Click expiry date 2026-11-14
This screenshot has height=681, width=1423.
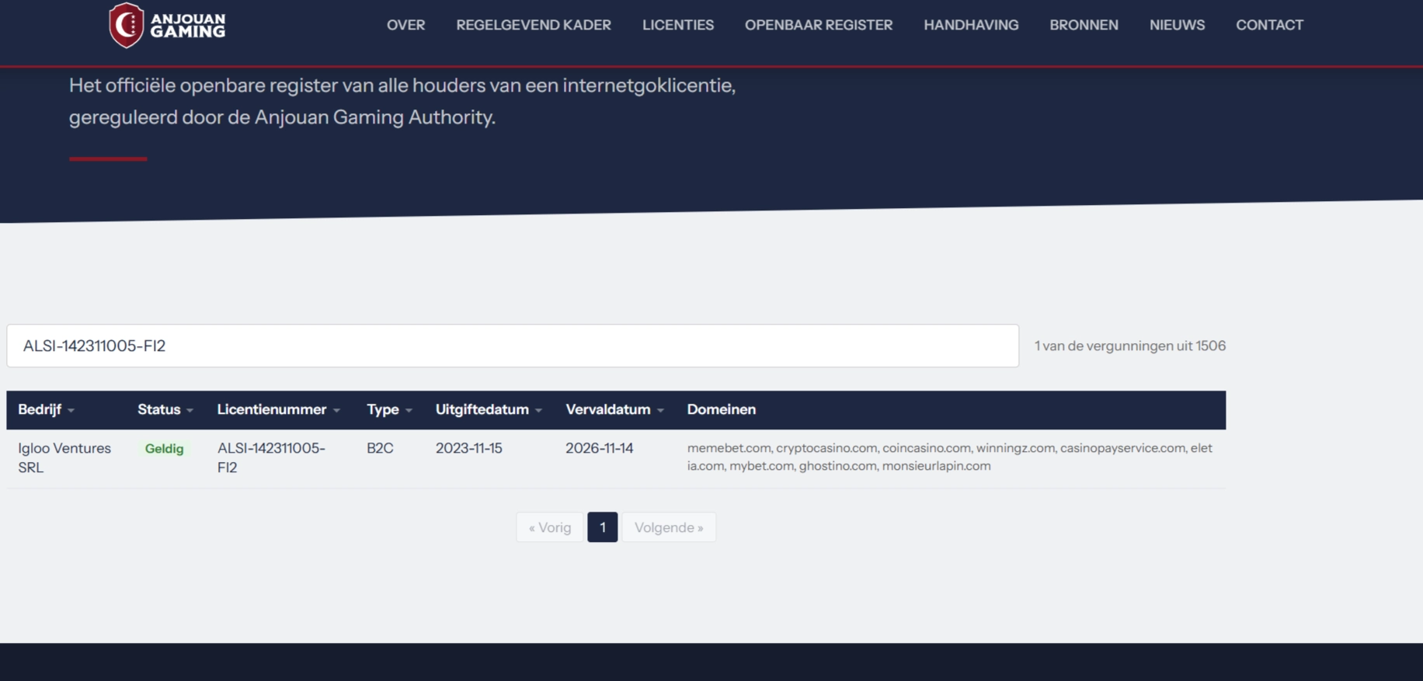(599, 448)
